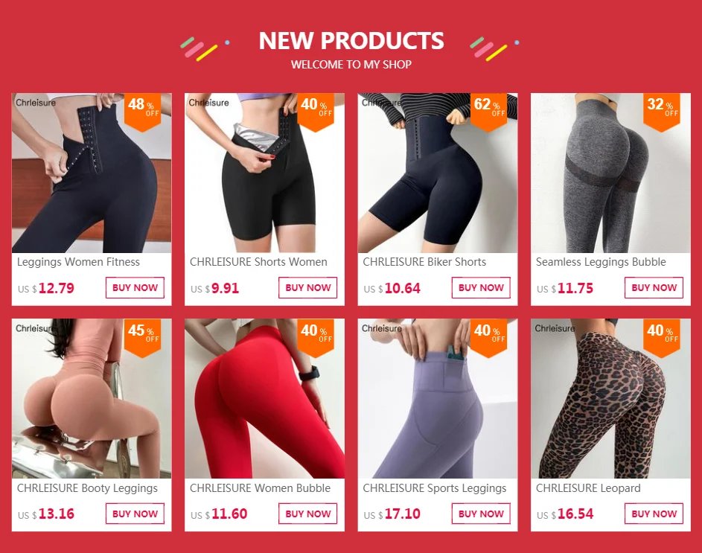Open the CHRLEISURE Leopard title link
This screenshot has width=702, height=553.
click(588, 488)
